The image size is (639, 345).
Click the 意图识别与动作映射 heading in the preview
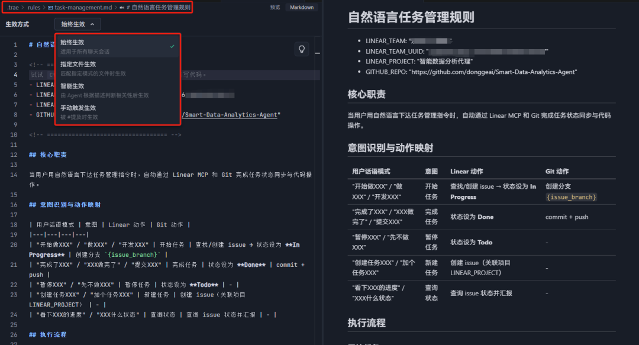click(390, 147)
